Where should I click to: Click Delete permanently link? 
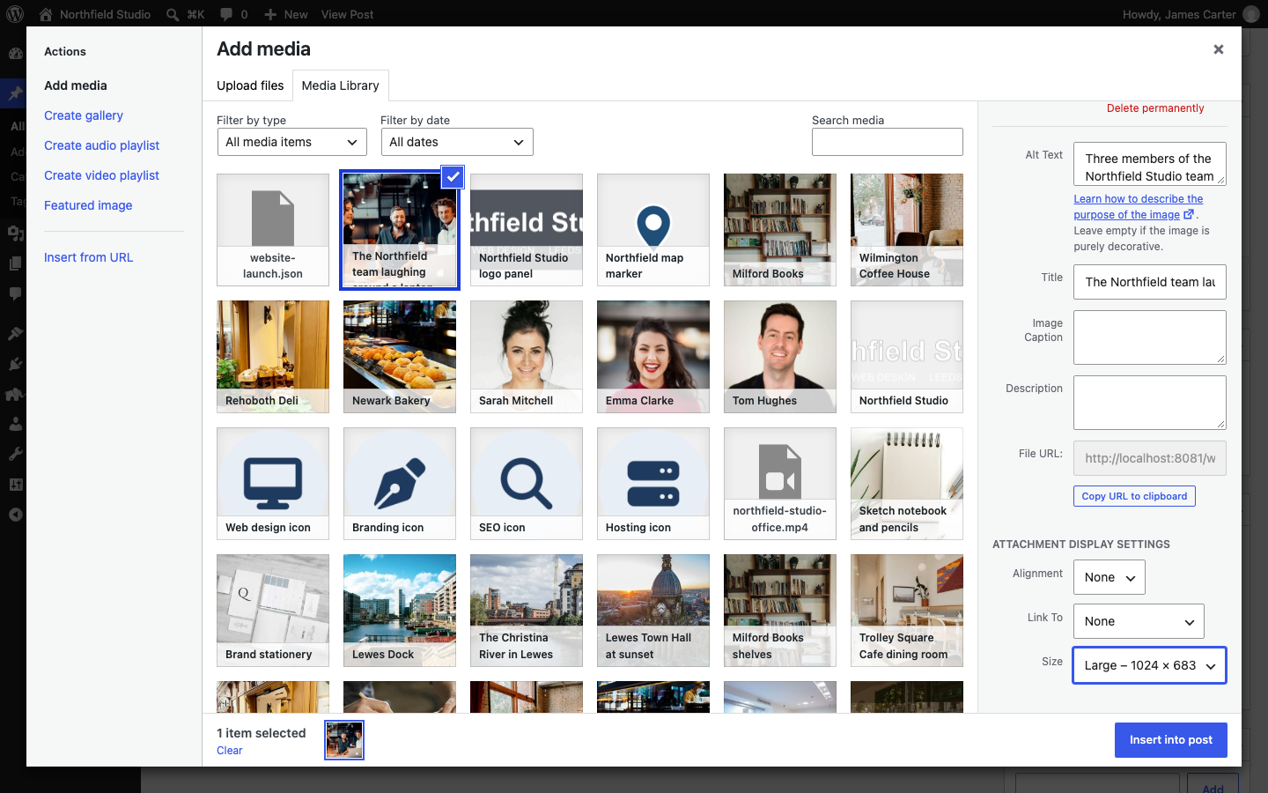[1155, 108]
